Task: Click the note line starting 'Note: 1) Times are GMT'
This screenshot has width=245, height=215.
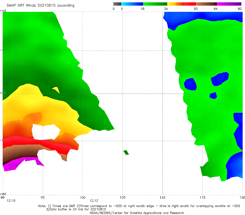Action: pyautogui.click(x=139, y=206)
